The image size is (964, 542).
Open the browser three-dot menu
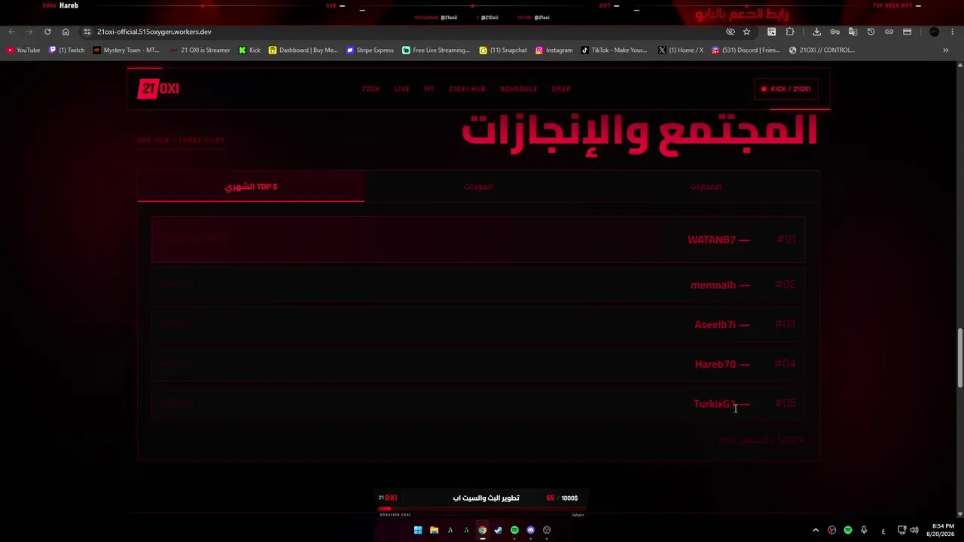[953, 32]
